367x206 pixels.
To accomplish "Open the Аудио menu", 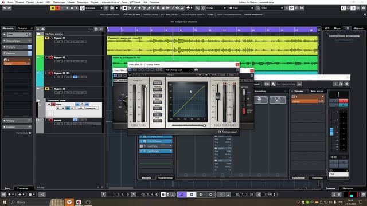I will click(40, 2).
